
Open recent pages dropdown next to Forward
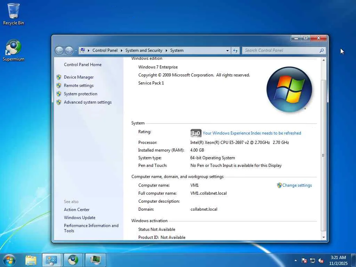pos(76,51)
